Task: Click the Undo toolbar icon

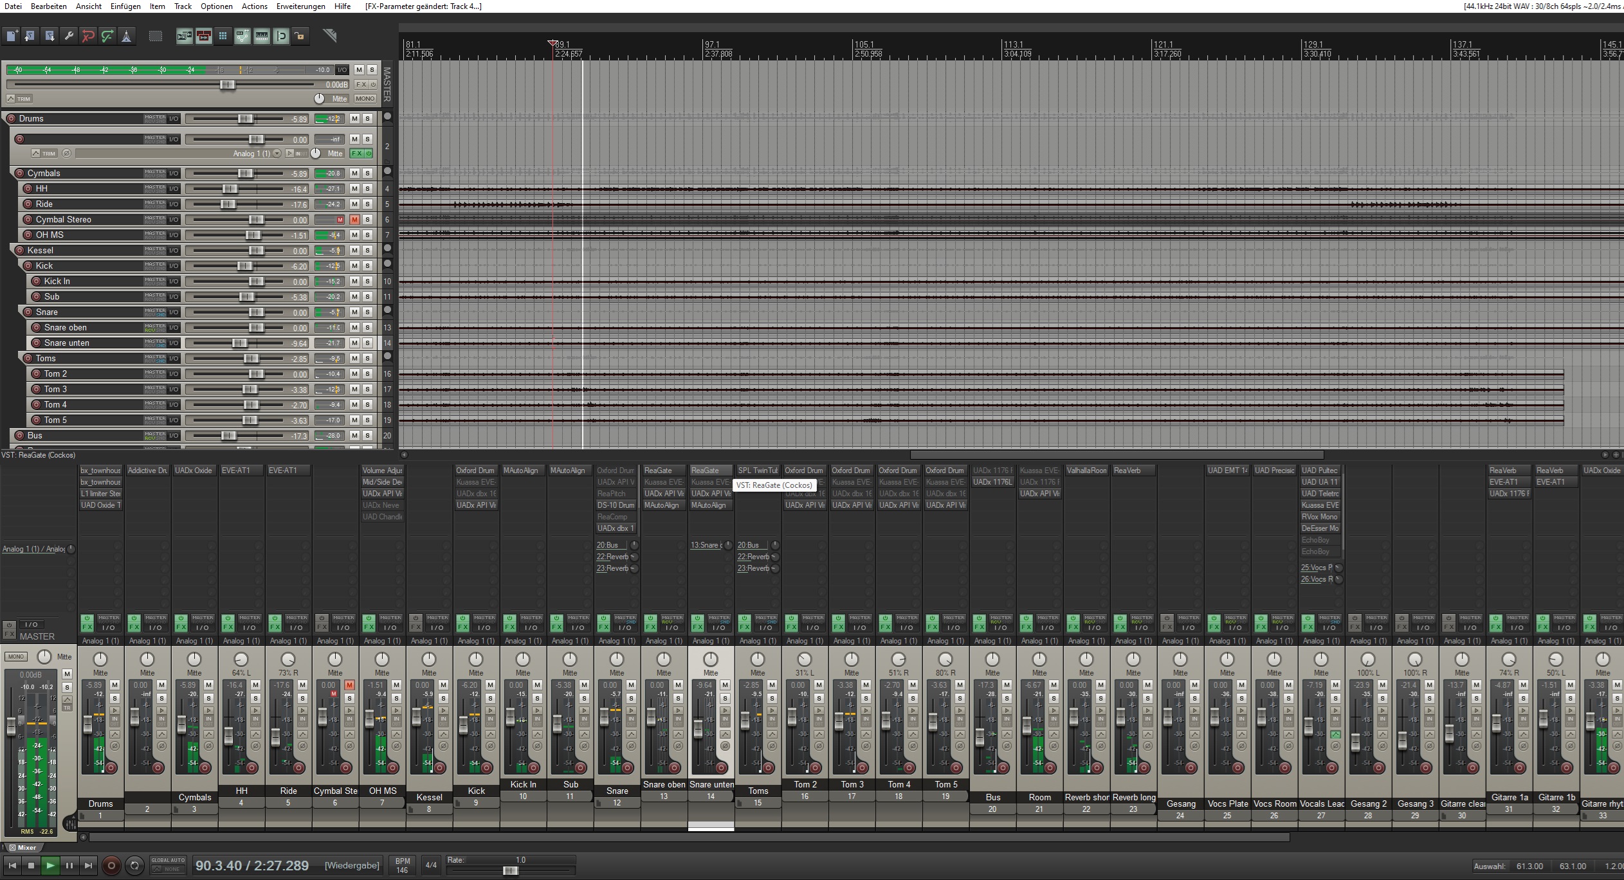Action: coord(88,36)
